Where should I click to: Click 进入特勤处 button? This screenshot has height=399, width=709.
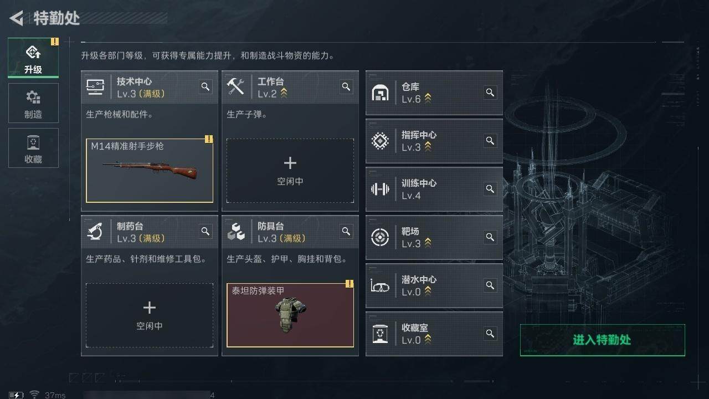pyautogui.click(x=602, y=340)
